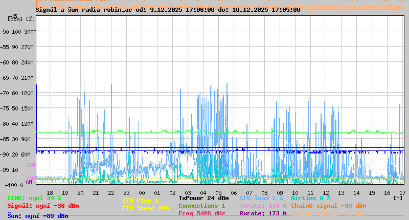409x220 pixels.
Task: Select the yellow ETH Plug legend label
Action: pyautogui.click(x=140, y=201)
